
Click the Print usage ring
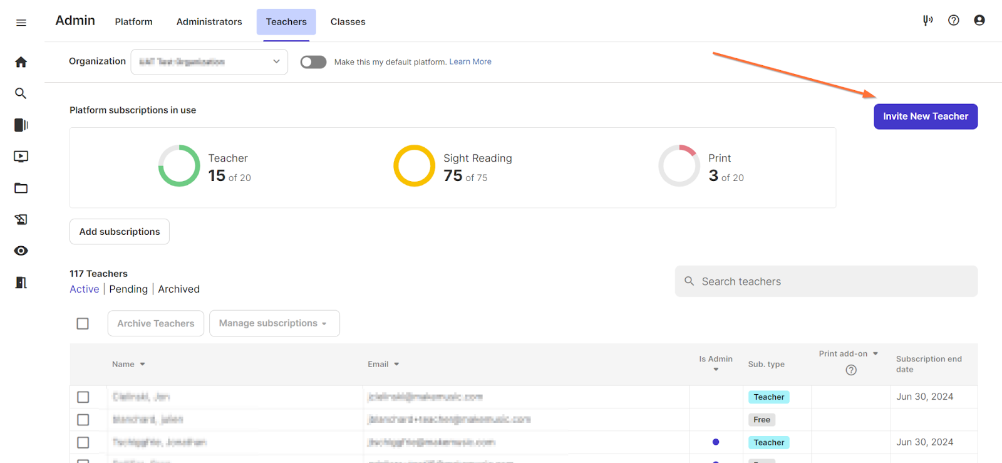click(679, 166)
